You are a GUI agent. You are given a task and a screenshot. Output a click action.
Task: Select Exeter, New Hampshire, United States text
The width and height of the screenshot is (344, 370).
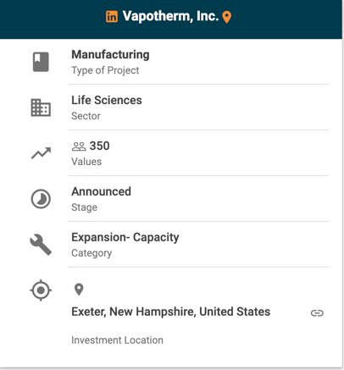point(170,312)
